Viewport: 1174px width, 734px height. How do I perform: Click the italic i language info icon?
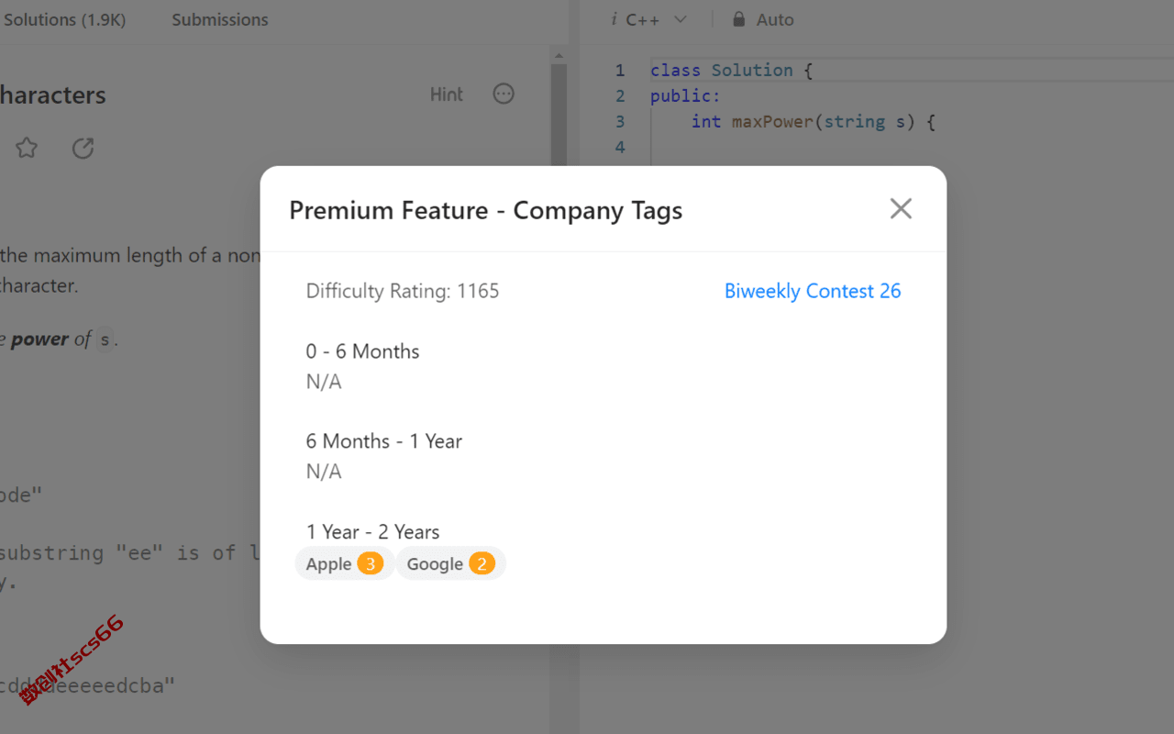click(614, 19)
